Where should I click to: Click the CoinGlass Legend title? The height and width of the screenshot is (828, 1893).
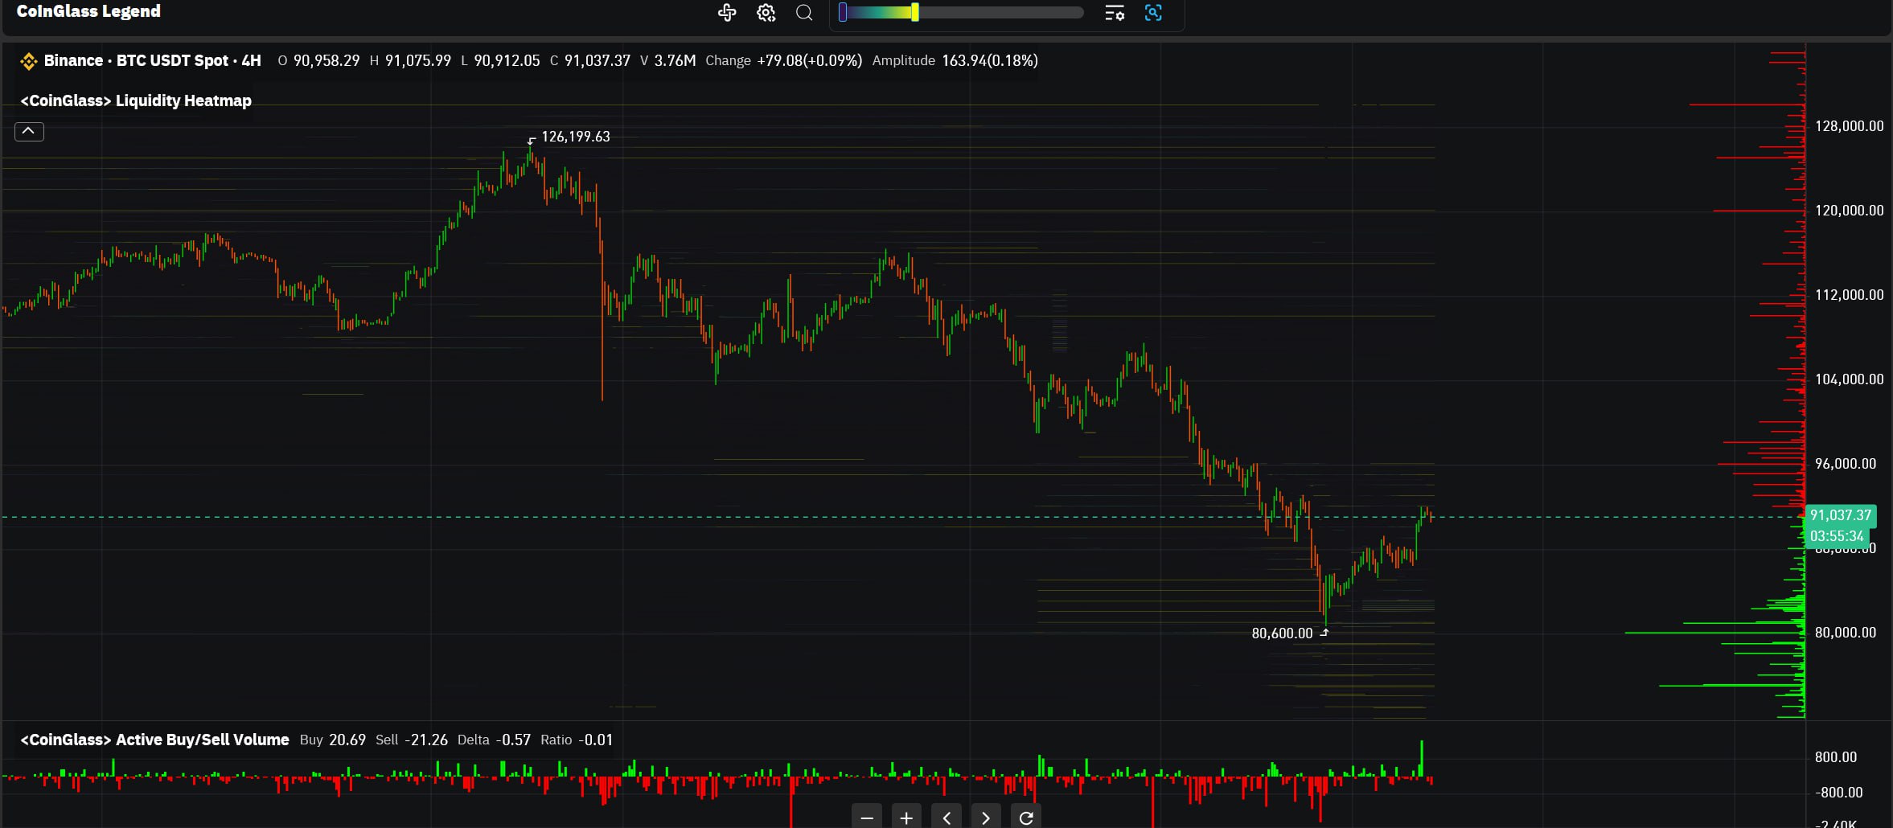click(88, 11)
